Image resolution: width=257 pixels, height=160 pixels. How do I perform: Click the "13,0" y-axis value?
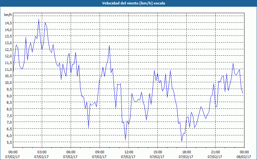tap(8, 43)
